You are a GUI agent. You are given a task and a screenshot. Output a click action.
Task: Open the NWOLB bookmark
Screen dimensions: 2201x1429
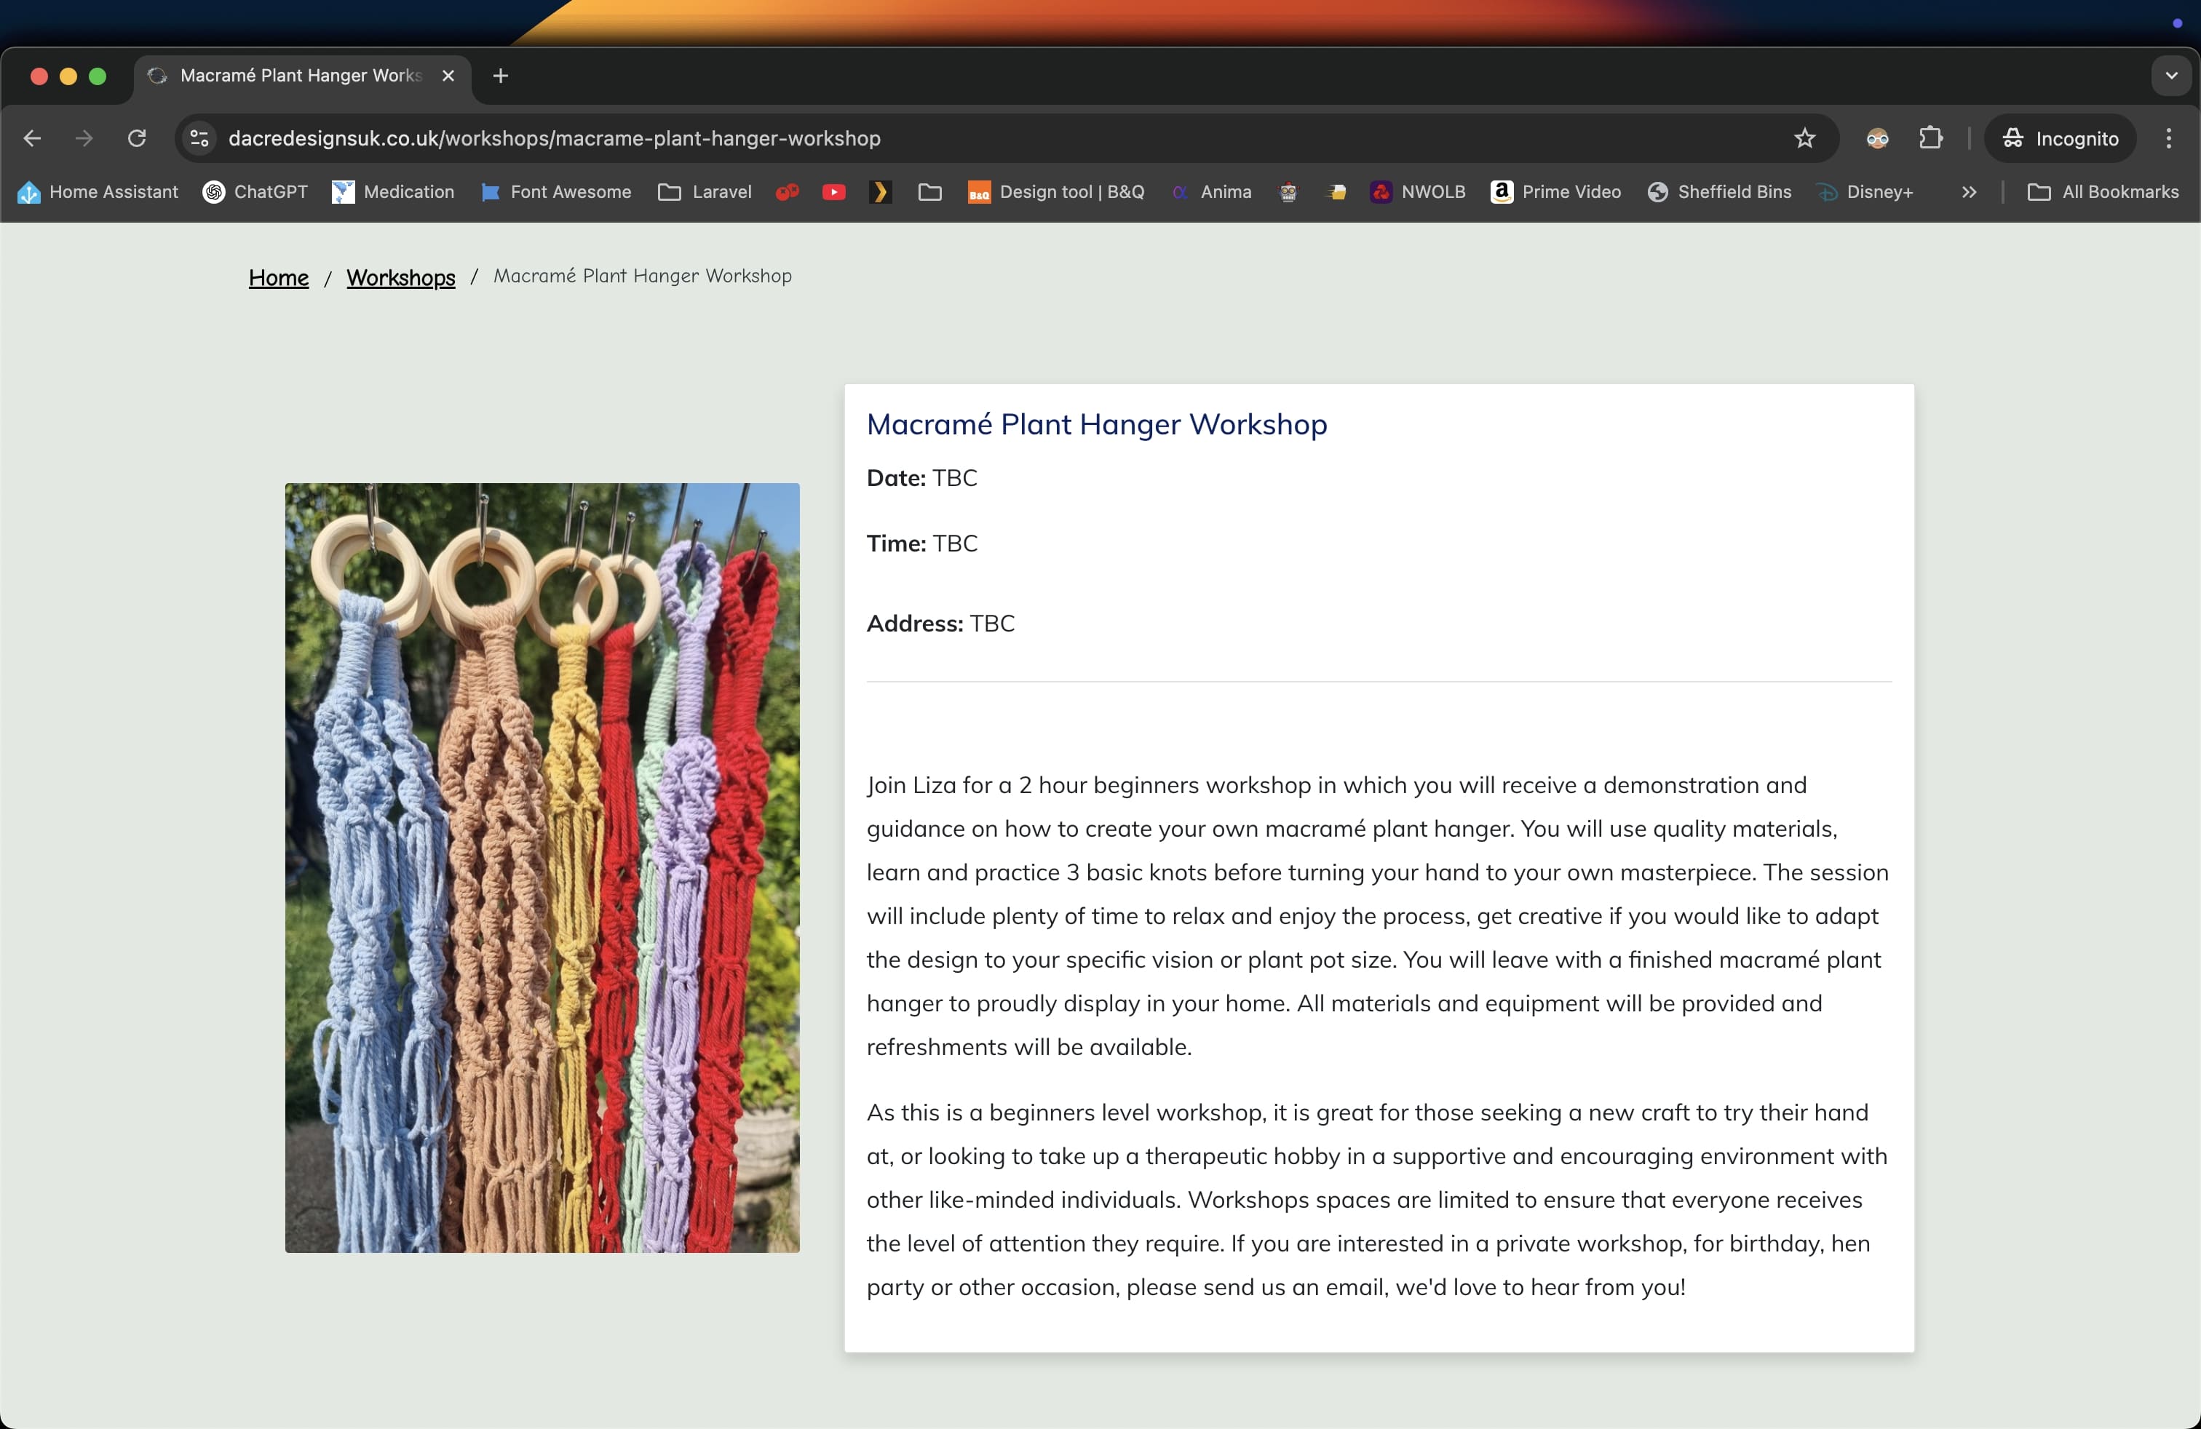pos(1418,192)
